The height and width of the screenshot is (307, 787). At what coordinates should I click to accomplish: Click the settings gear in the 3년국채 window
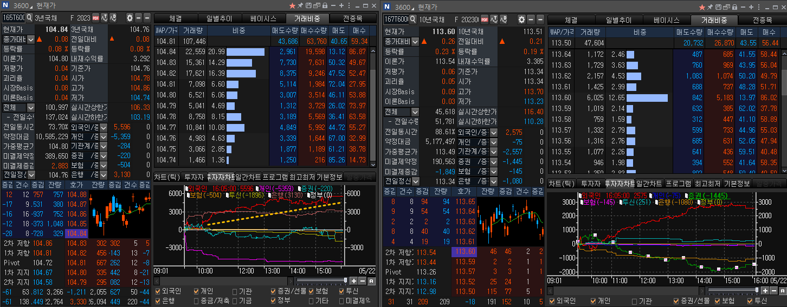pos(130,18)
